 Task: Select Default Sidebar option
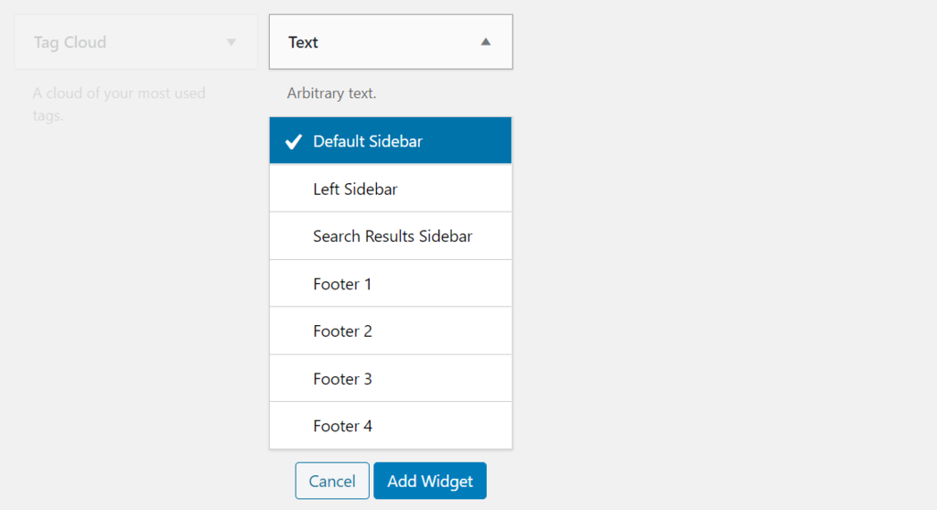[368, 142]
